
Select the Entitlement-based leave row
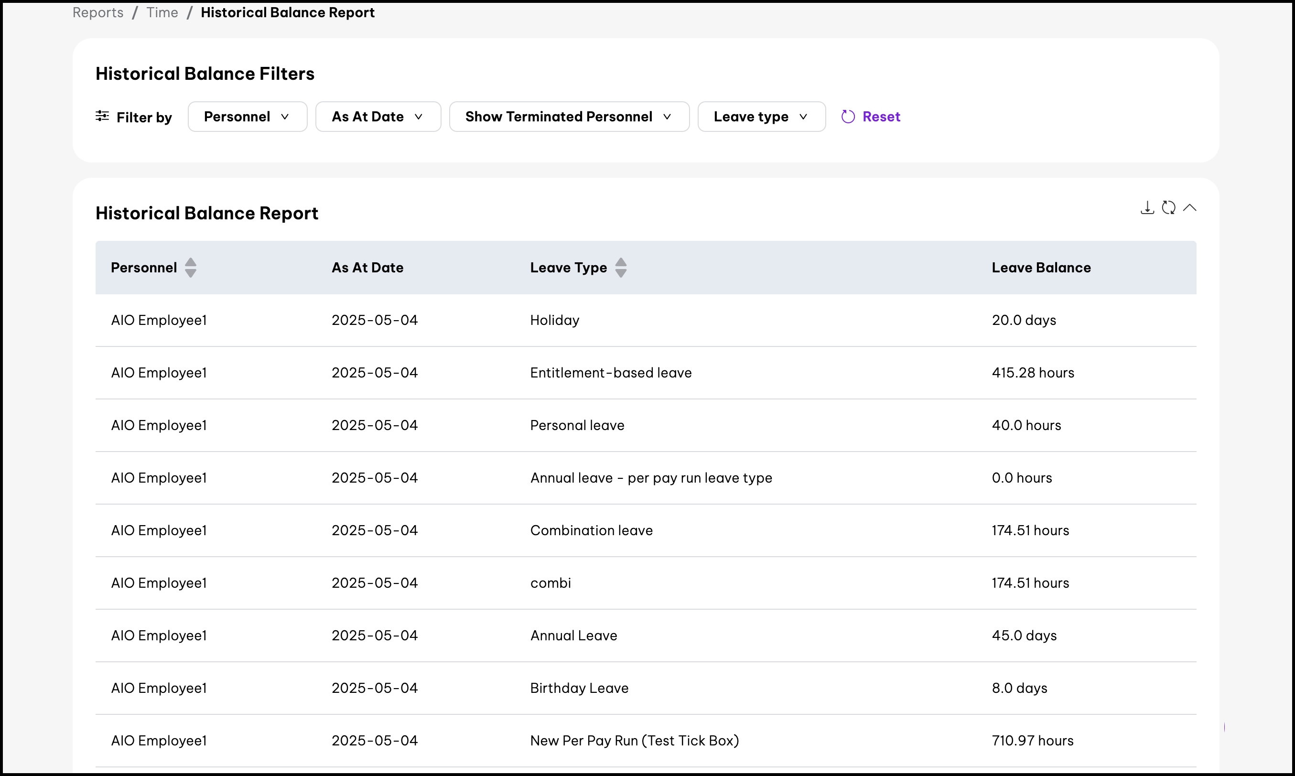click(x=611, y=373)
